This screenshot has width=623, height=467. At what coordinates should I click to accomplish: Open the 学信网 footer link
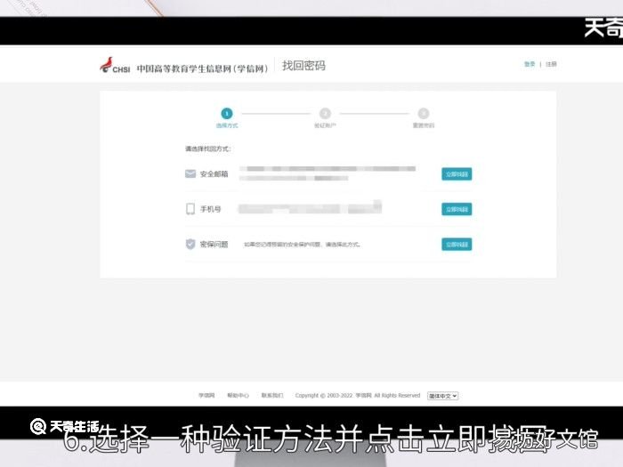pyautogui.click(x=206, y=395)
